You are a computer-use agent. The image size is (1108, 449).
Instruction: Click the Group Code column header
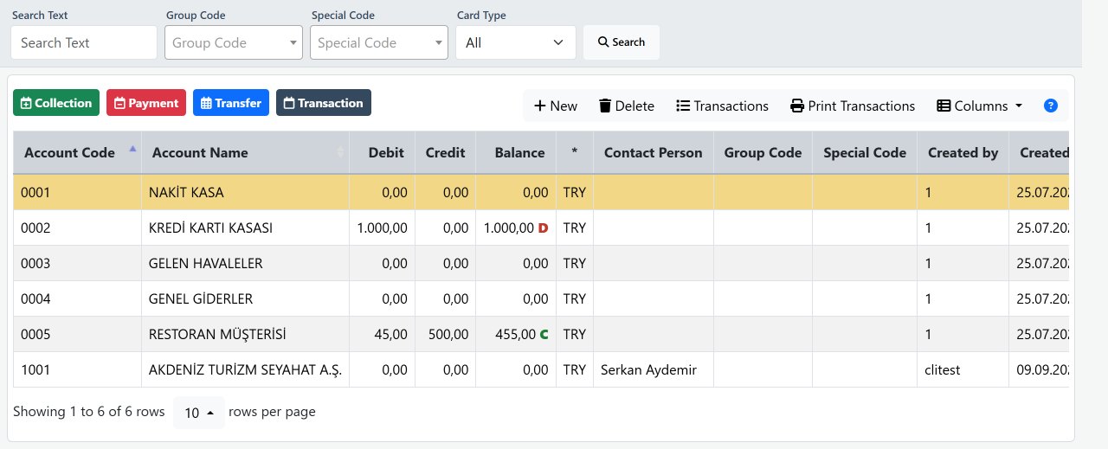(x=763, y=152)
